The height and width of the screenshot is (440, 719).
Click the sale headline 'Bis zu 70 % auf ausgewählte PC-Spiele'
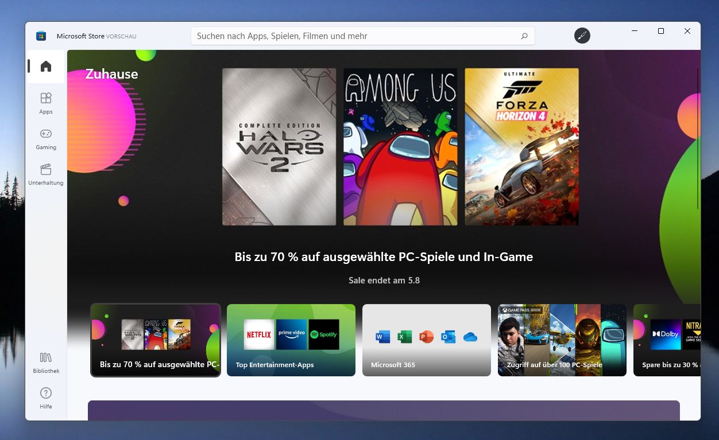tap(384, 257)
